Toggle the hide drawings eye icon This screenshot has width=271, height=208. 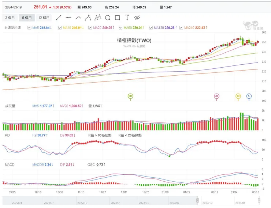[x=137, y=18]
